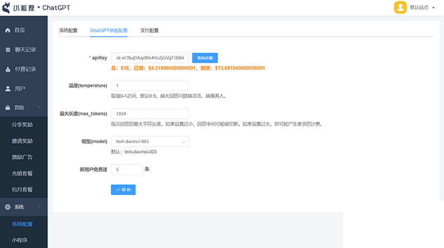Click the blue 保存 button
The height and width of the screenshot is (248, 444).
tap(123, 190)
